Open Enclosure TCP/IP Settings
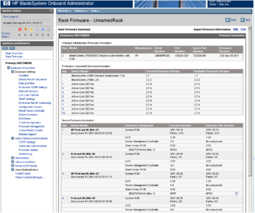Viewport: 255px width, 213px height. click(33, 87)
